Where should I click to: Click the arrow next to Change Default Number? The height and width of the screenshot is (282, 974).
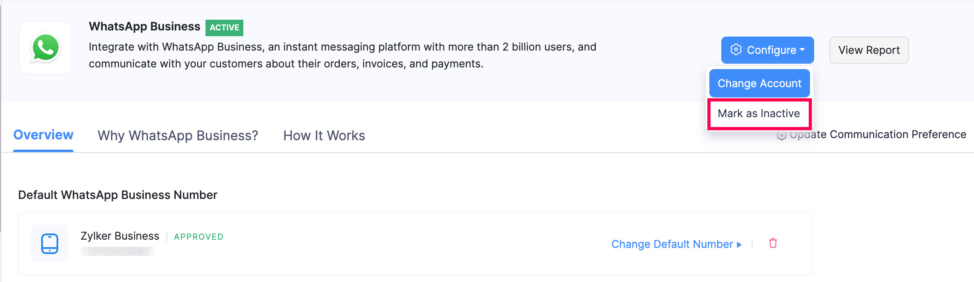[739, 245]
